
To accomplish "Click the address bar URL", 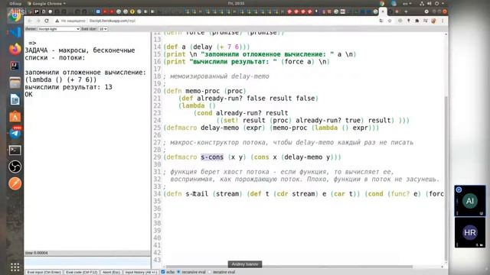I will (x=113, y=21).
